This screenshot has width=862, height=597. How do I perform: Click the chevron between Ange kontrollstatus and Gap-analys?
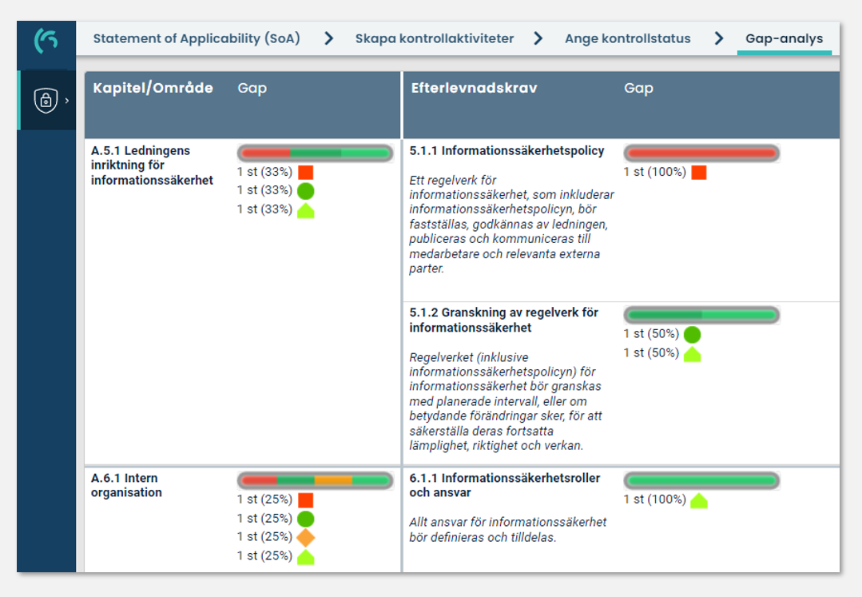pos(717,37)
